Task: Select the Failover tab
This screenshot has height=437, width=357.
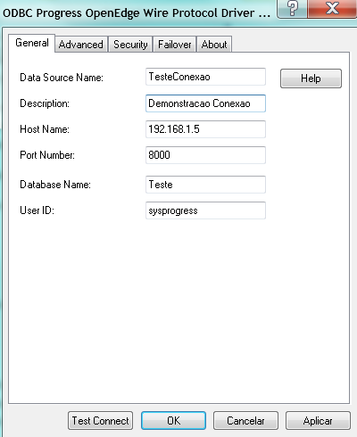Action: [175, 45]
